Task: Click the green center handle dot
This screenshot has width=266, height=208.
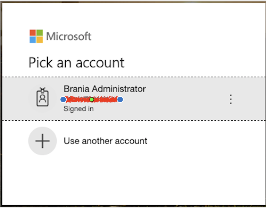Action: click(x=92, y=99)
